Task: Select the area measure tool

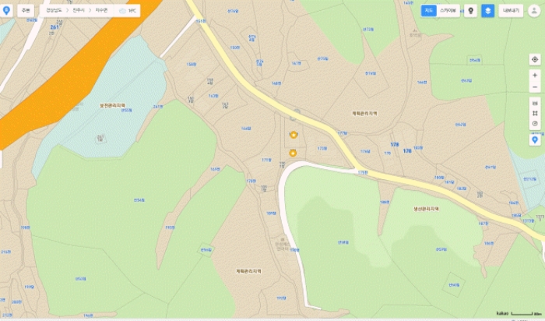Action: pos(535,113)
